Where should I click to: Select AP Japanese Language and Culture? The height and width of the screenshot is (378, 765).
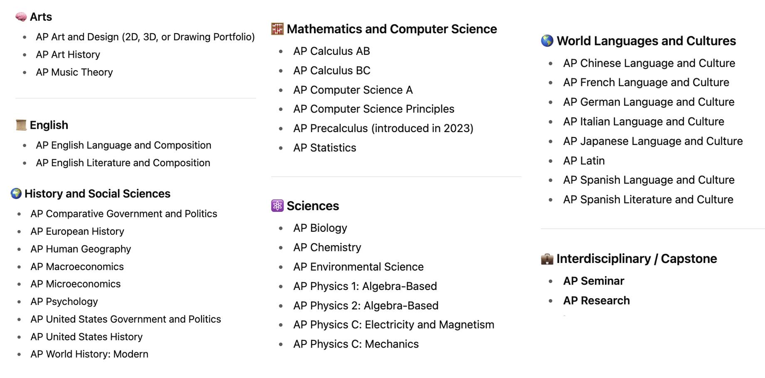click(652, 141)
